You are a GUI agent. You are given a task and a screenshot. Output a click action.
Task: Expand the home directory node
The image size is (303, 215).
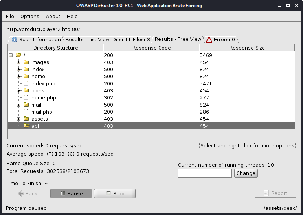click(x=18, y=76)
